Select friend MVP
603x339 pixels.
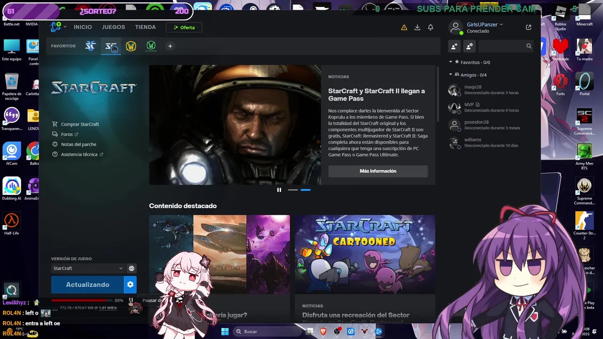pos(491,107)
